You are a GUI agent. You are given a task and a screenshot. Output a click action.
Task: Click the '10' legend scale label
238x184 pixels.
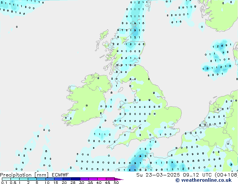pos(47,182)
